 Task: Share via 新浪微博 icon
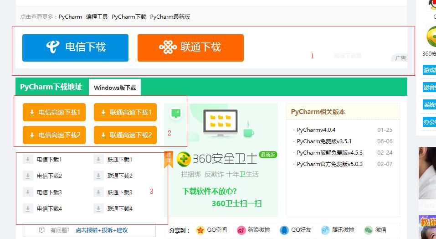tap(241, 230)
